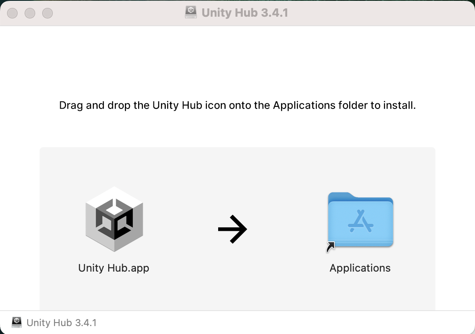Click "Unity Hub 3.4.1" text in the path bar
The height and width of the screenshot is (334, 475).
pos(62,323)
